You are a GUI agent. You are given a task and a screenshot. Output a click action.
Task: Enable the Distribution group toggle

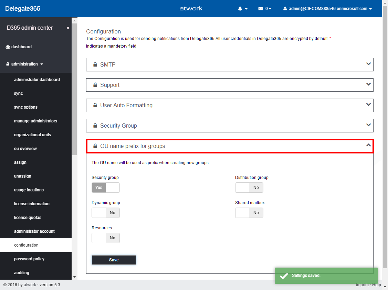click(249, 188)
